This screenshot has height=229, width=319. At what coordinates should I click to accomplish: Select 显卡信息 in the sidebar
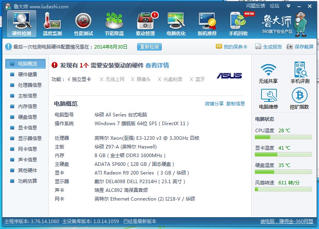point(26,128)
